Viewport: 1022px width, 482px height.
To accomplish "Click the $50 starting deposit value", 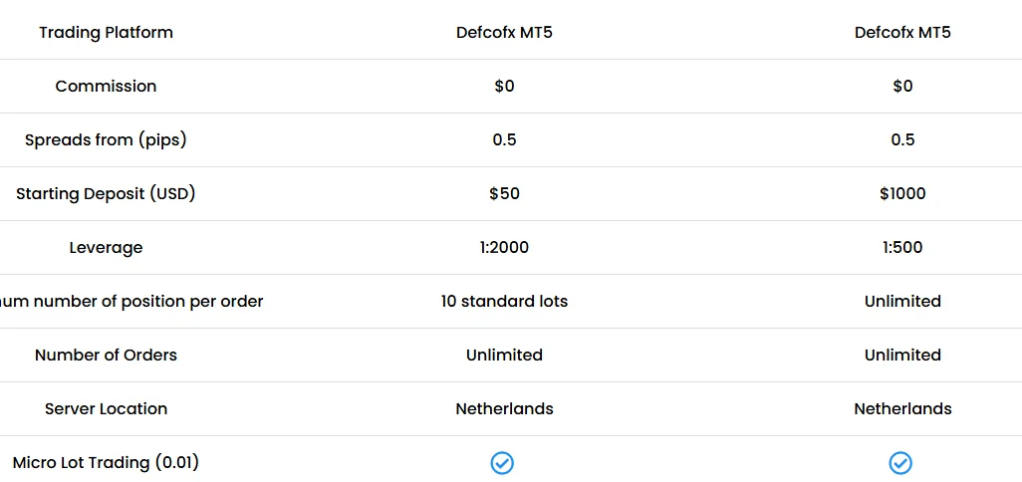I will click(x=504, y=194).
